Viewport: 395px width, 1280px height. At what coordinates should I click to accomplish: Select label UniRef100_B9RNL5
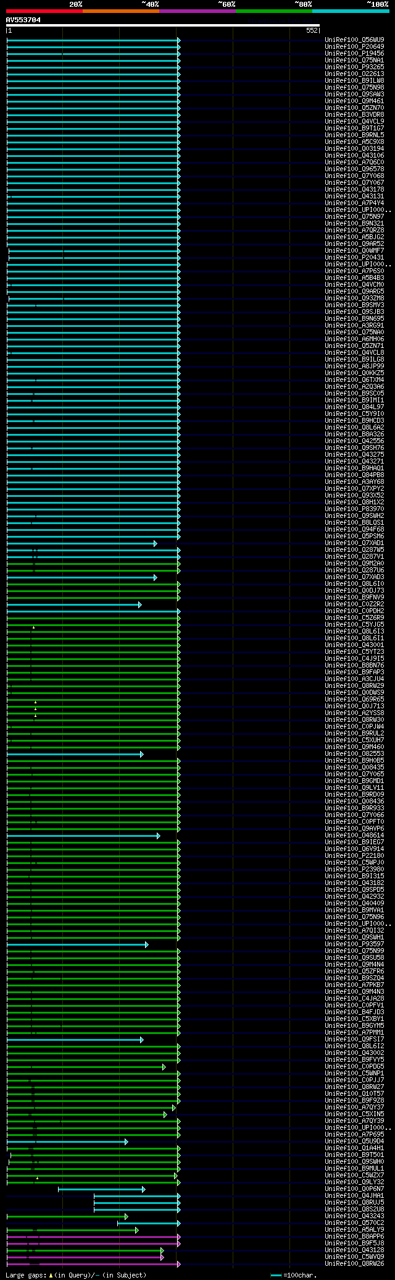click(x=354, y=135)
